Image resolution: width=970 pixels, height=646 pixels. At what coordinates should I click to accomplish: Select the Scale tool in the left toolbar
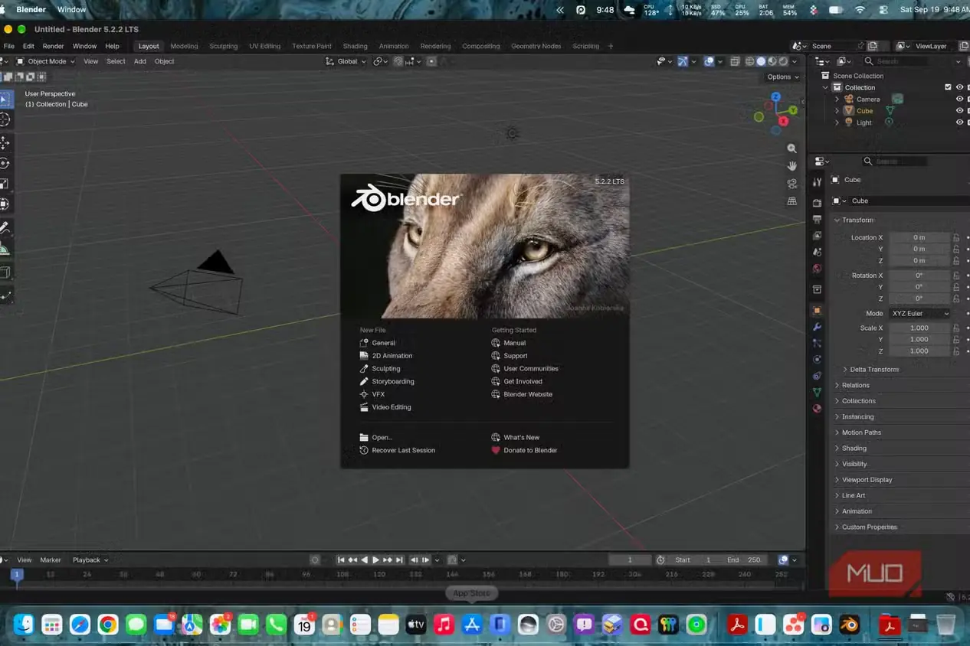[x=4, y=184]
